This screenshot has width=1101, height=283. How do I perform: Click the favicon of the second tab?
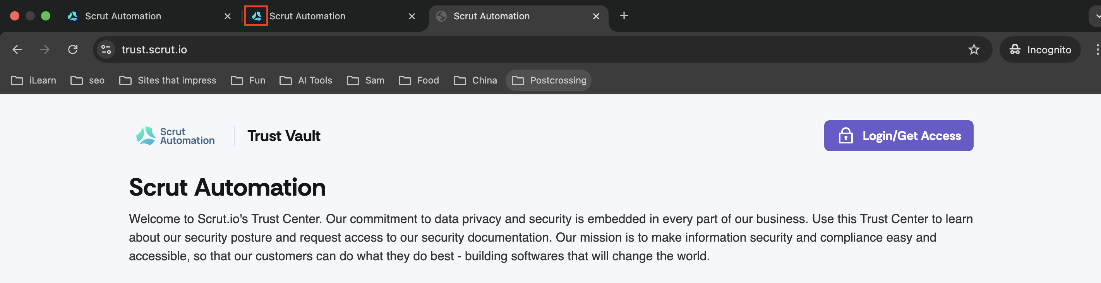pyautogui.click(x=256, y=16)
